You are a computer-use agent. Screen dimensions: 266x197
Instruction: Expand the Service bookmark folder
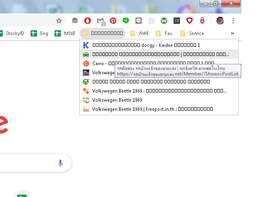[192, 33]
